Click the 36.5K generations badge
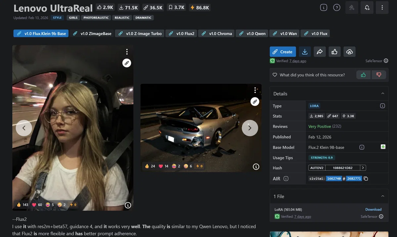397x237 pixels. click(153, 7)
